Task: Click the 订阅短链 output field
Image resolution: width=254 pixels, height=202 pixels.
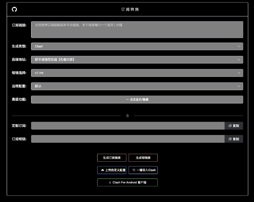Action: pyautogui.click(x=128, y=139)
